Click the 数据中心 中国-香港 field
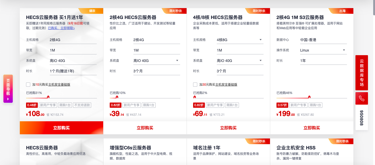Screen dimensions: 375x165 click(x=323, y=40)
